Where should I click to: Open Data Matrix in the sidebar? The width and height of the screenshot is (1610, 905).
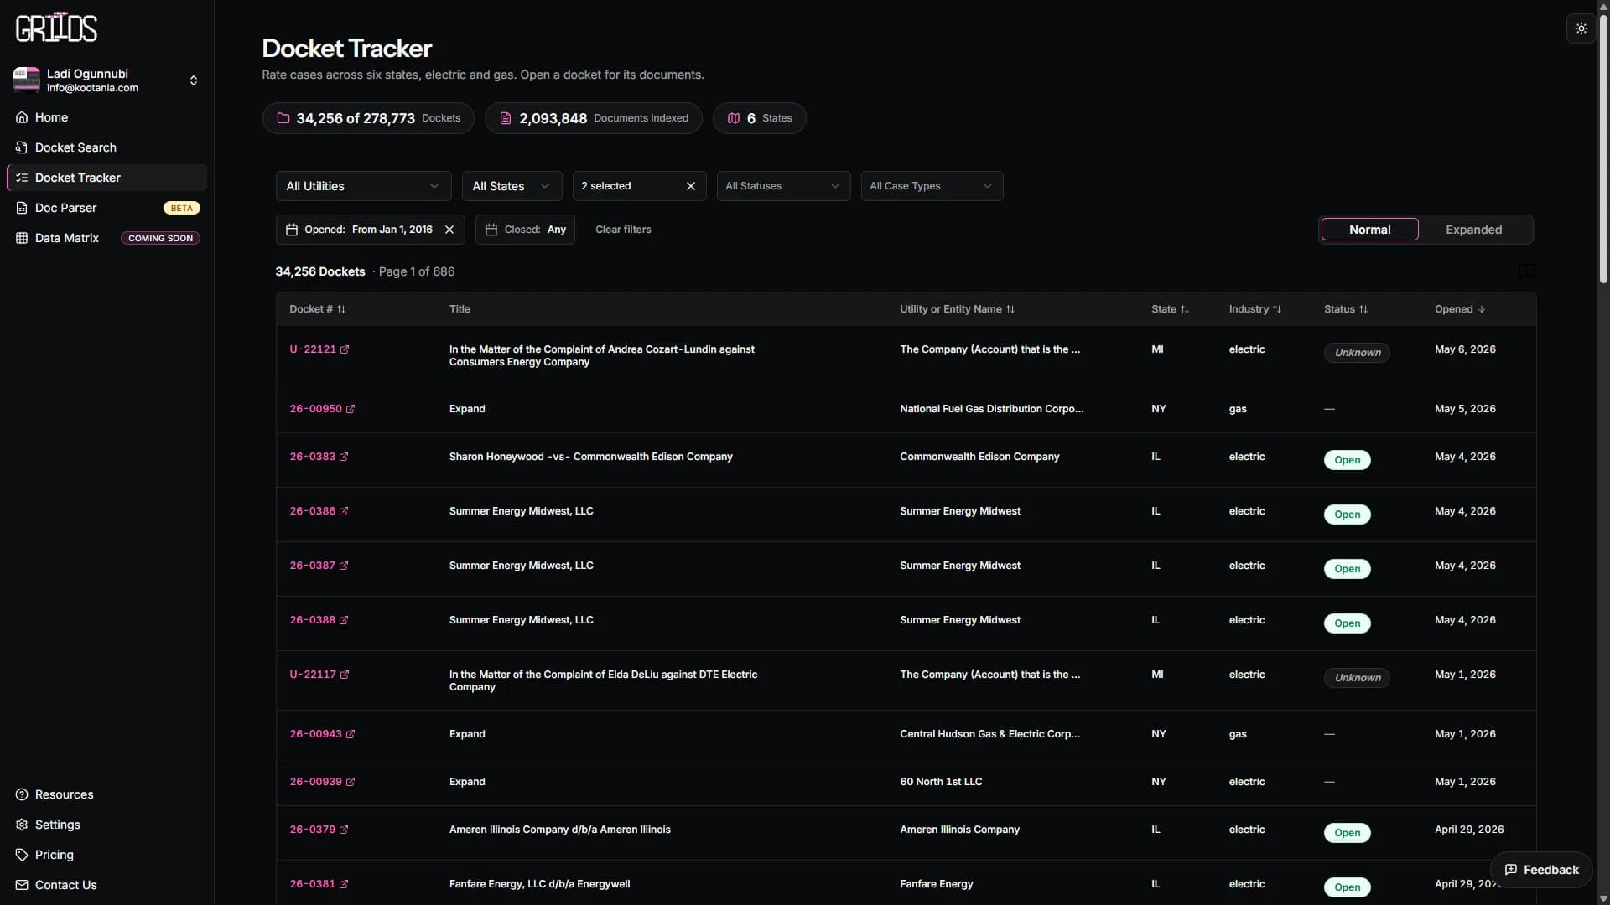[x=106, y=238]
